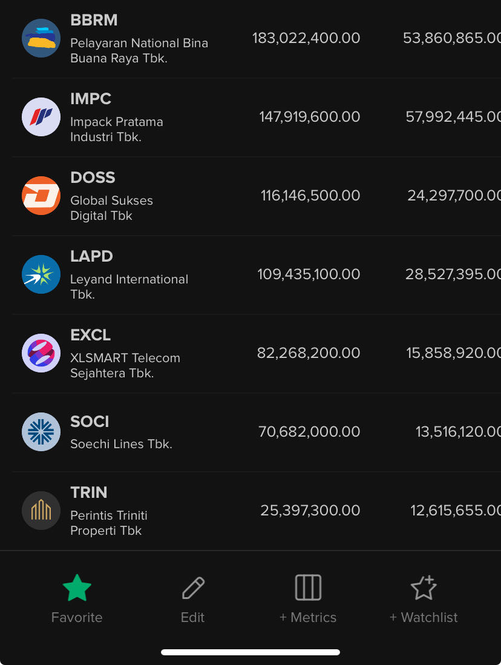
Task: Tap the EXCL XLSMART logo
Action: [41, 353]
